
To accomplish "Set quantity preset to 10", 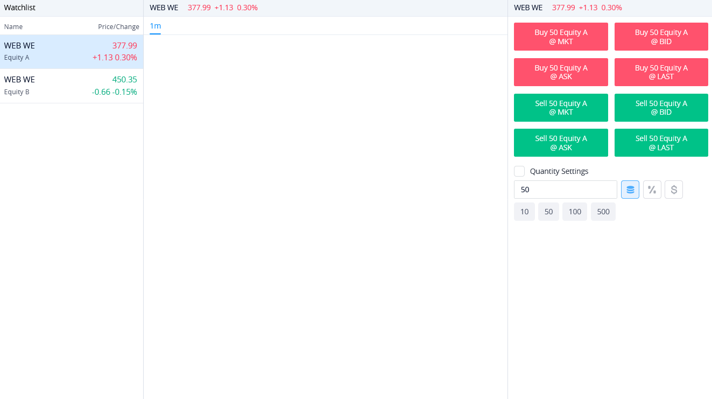I will tap(524, 212).
